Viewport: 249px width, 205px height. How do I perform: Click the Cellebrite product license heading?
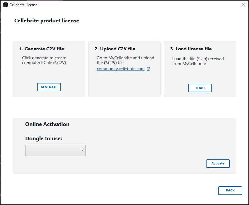(x=47, y=21)
